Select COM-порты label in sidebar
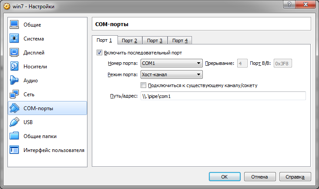 tap(38, 108)
